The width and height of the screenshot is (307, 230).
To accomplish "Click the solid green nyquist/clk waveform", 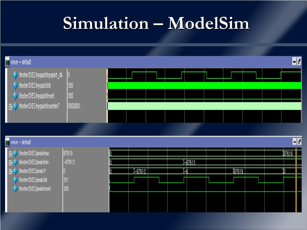I will [x=204, y=85].
